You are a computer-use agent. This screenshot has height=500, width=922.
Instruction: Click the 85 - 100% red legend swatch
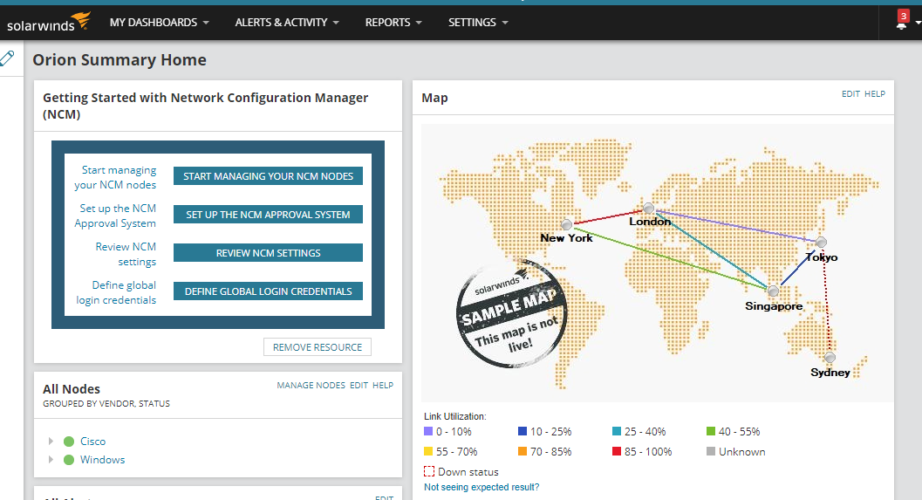pyautogui.click(x=616, y=451)
